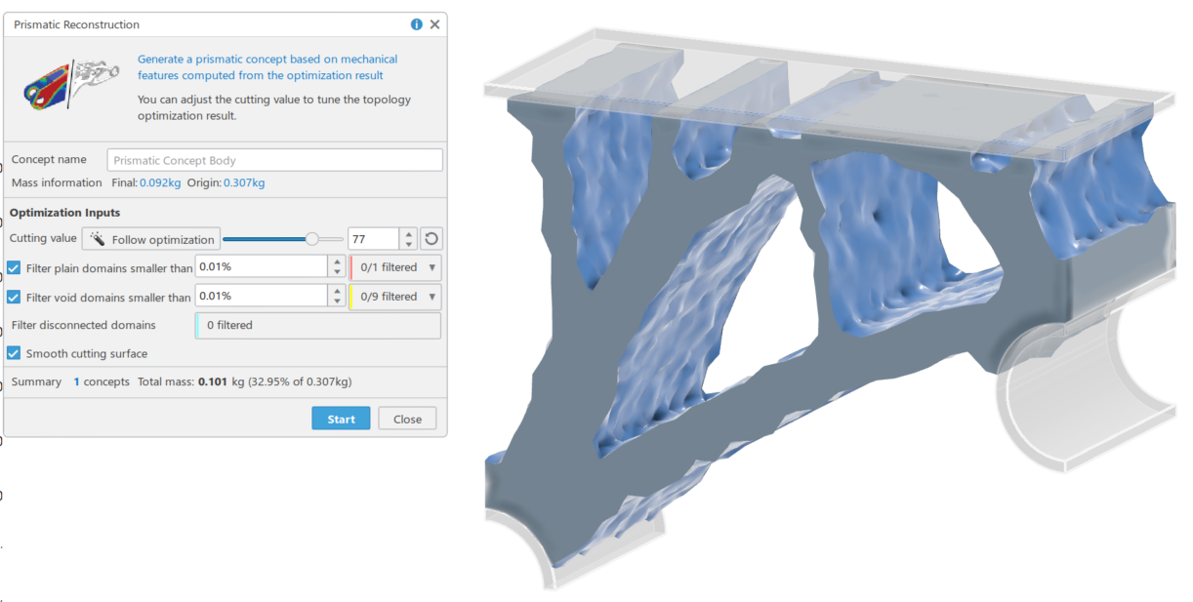1193x602 pixels.
Task: Toggle the Smooth cutting surface checkbox
Action: point(12,353)
